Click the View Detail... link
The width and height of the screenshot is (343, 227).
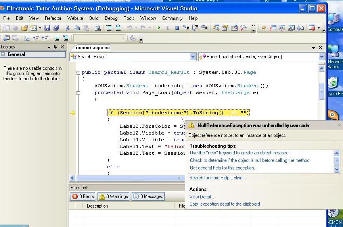click(202, 196)
